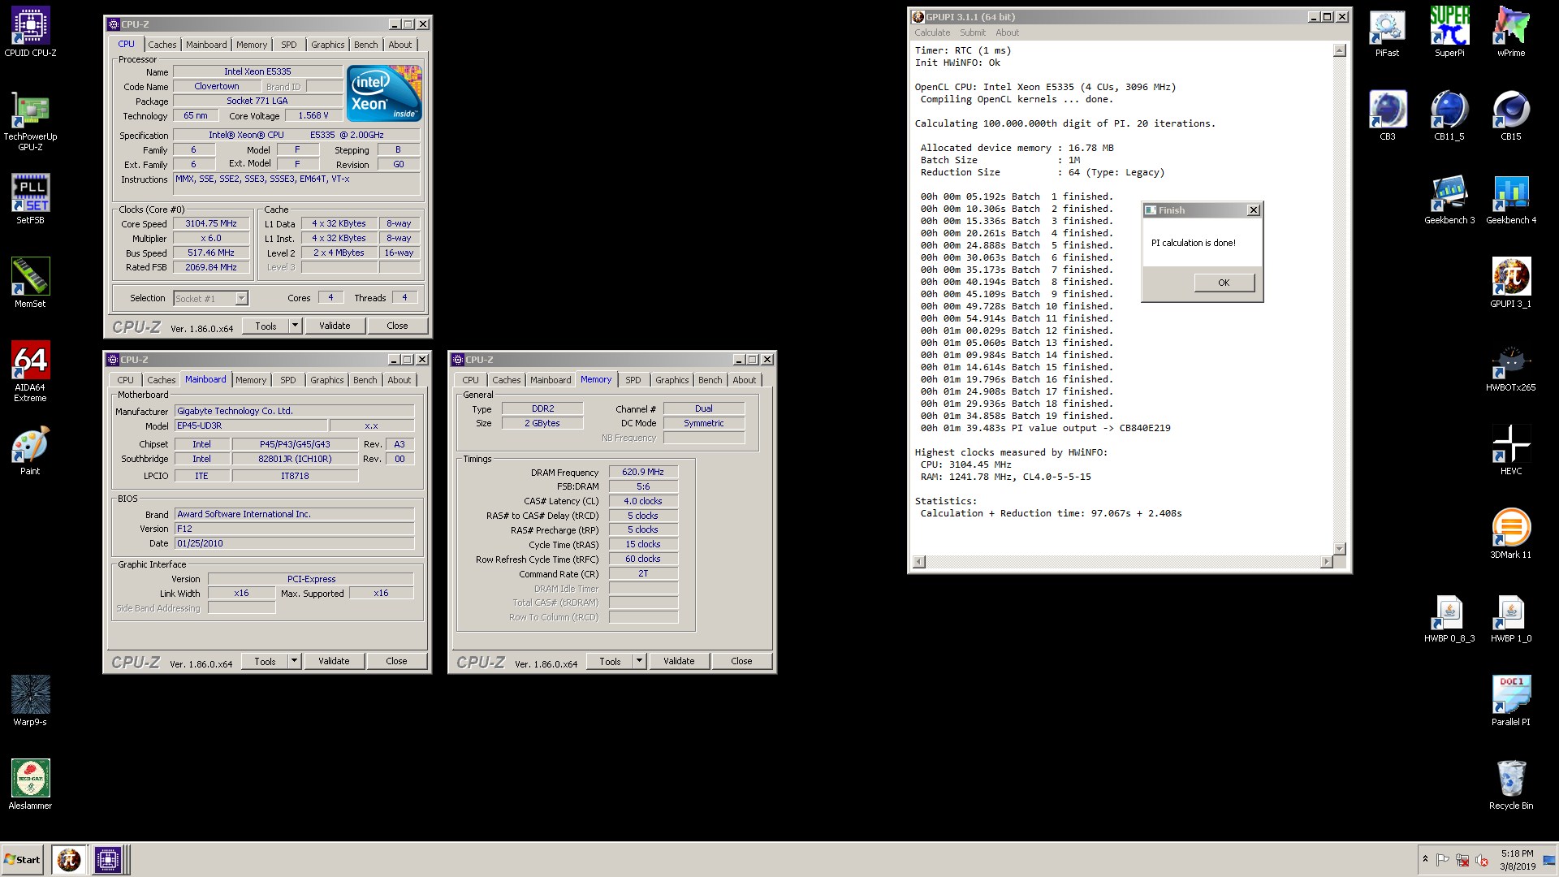
Task: Select CPU tab in Memory window
Action: click(x=470, y=380)
